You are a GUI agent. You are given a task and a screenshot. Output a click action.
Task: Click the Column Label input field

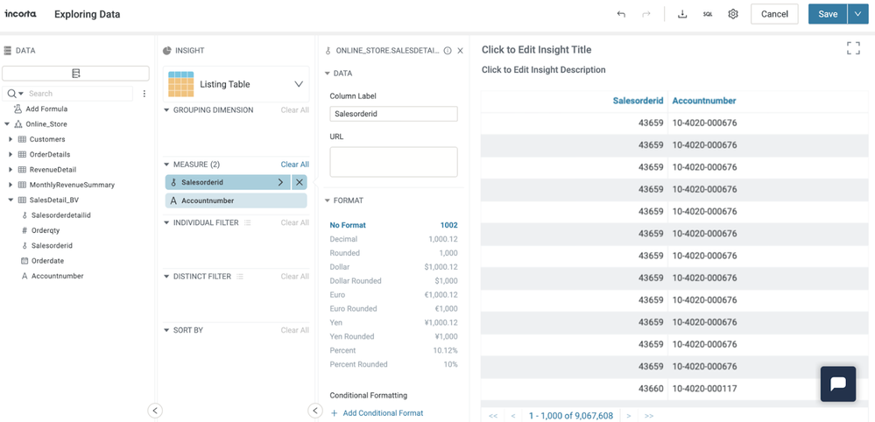(393, 114)
